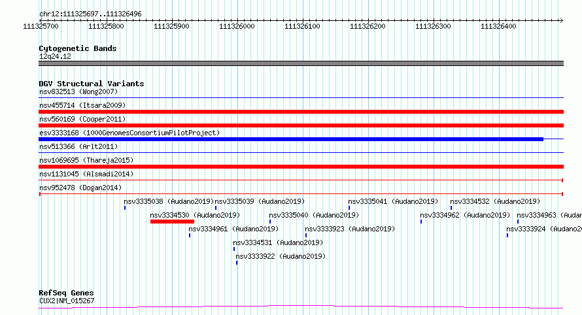582x315 pixels.
Task: Click the nsv3333923 (Audano2019) label
Action: (350, 229)
